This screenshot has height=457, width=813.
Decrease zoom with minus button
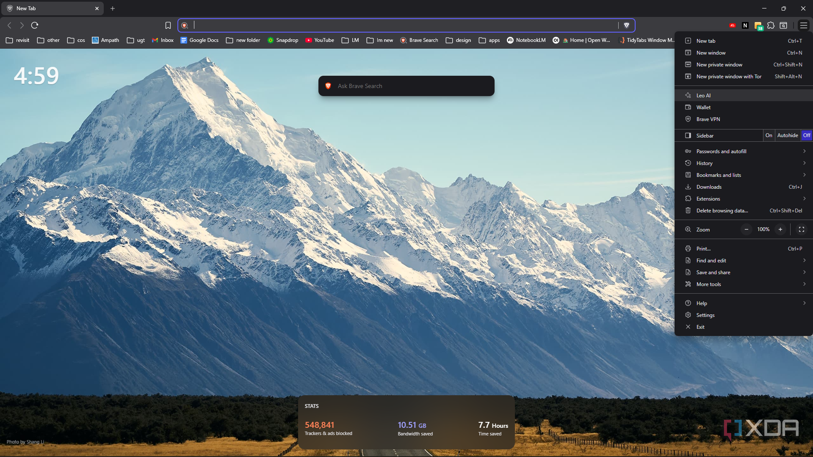(x=747, y=229)
